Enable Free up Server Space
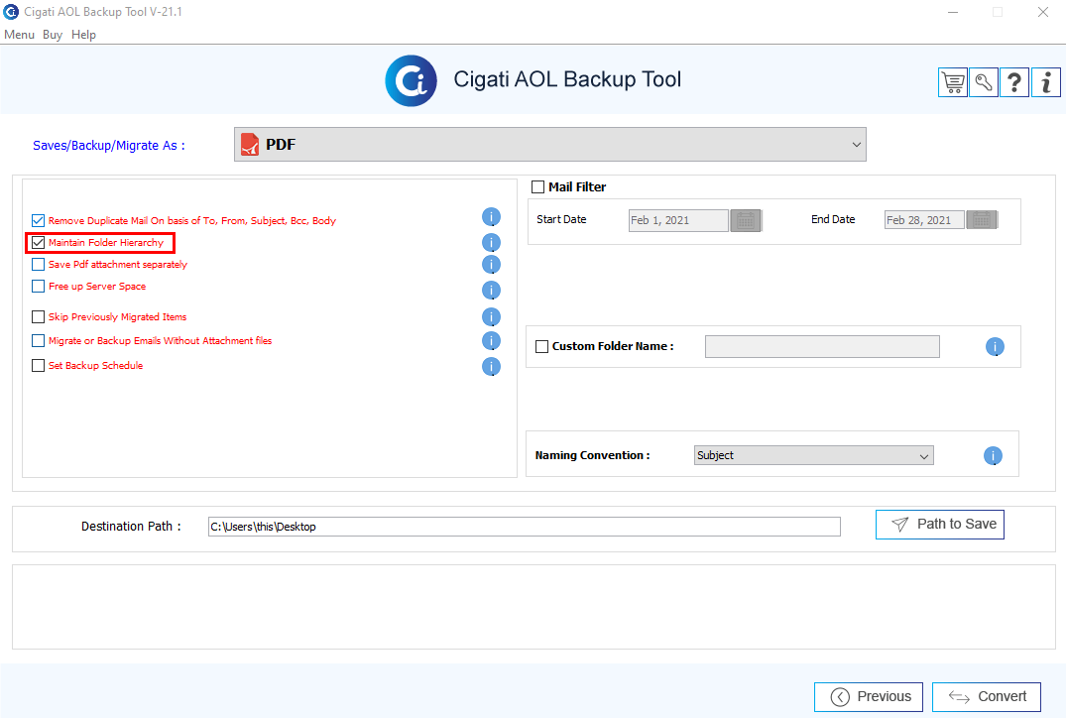Screen dimensions: 1066x718 tap(38, 287)
